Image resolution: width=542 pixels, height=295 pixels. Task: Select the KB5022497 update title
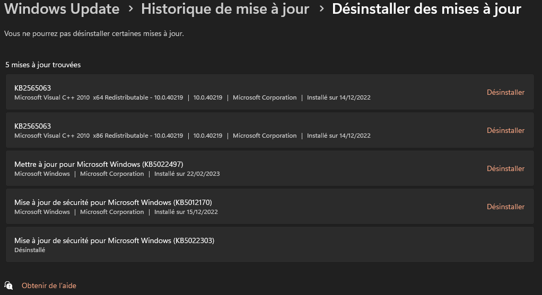(x=99, y=164)
